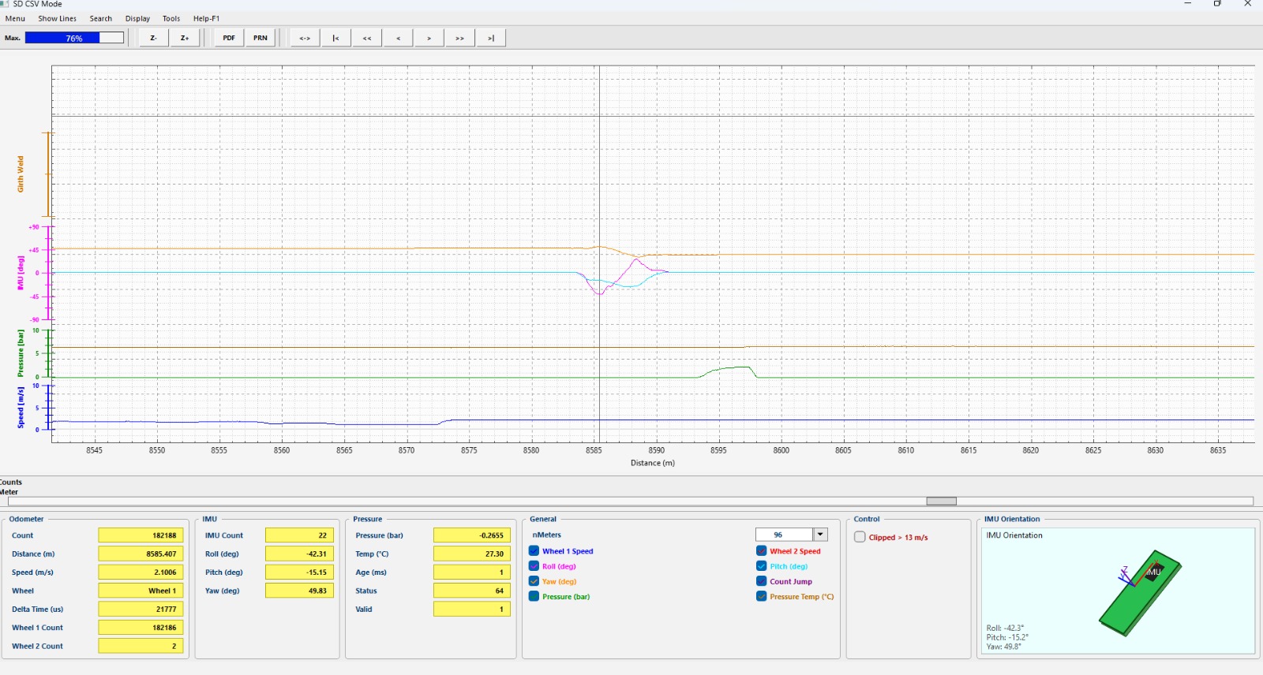Click the Status value 64
The height and width of the screenshot is (675, 1263).
(472, 591)
